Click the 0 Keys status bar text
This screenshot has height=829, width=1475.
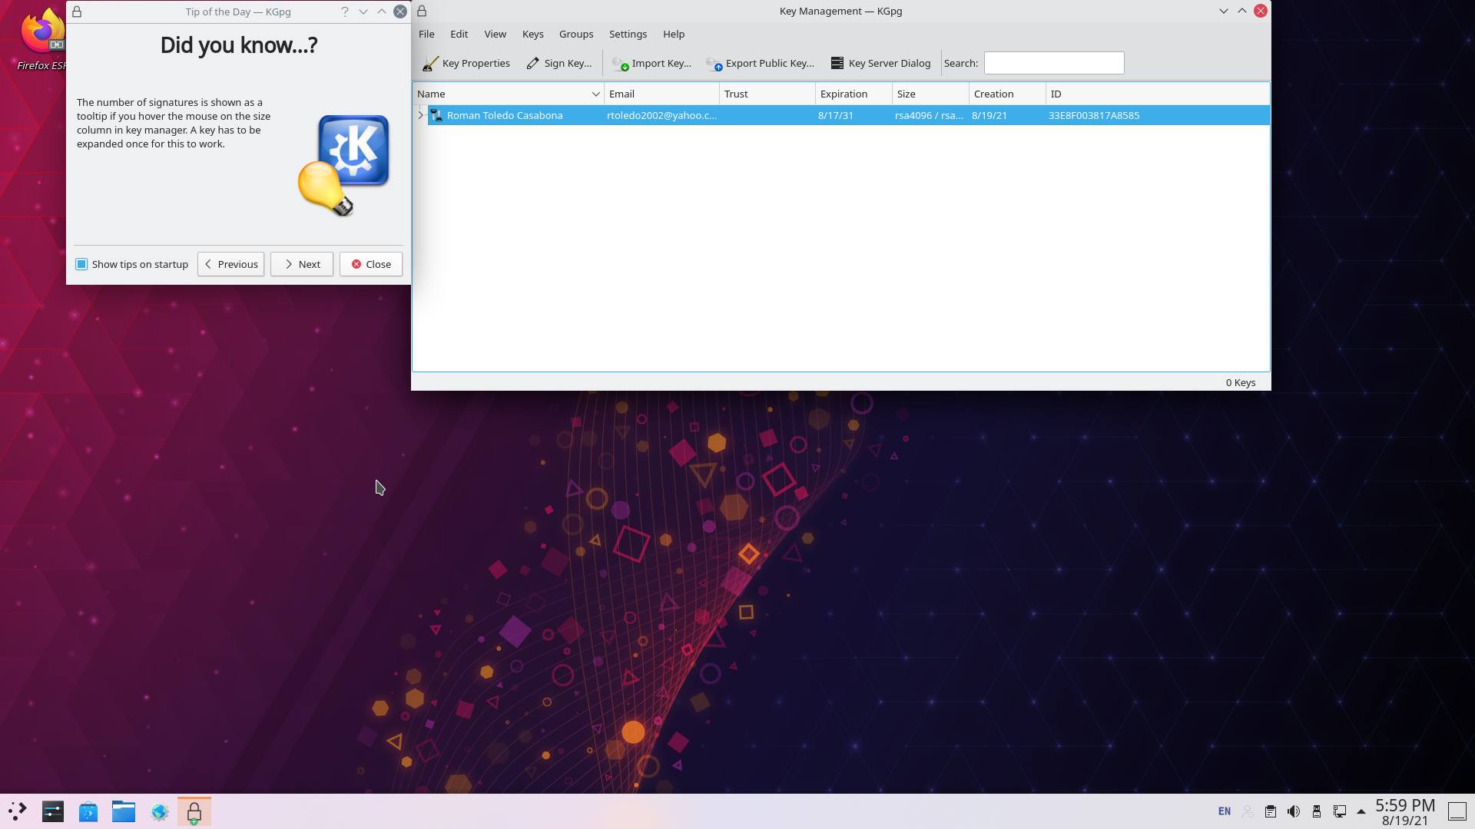[x=1241, y=382]
